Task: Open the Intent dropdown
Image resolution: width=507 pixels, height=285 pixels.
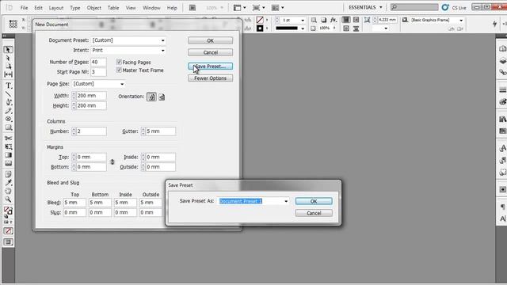Action: [x=128, y=51]
